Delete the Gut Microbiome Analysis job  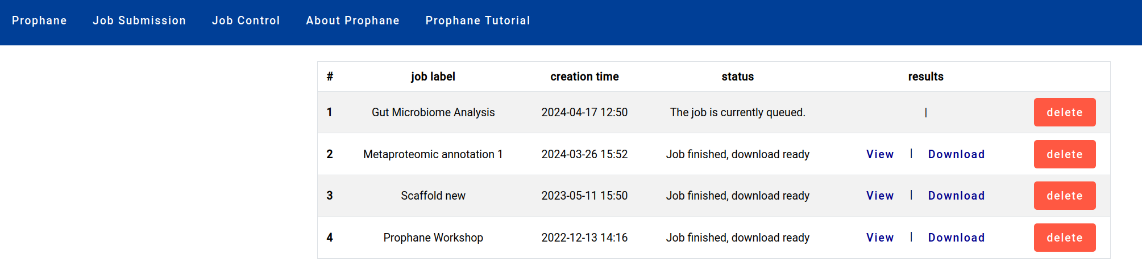point(1064,112)
